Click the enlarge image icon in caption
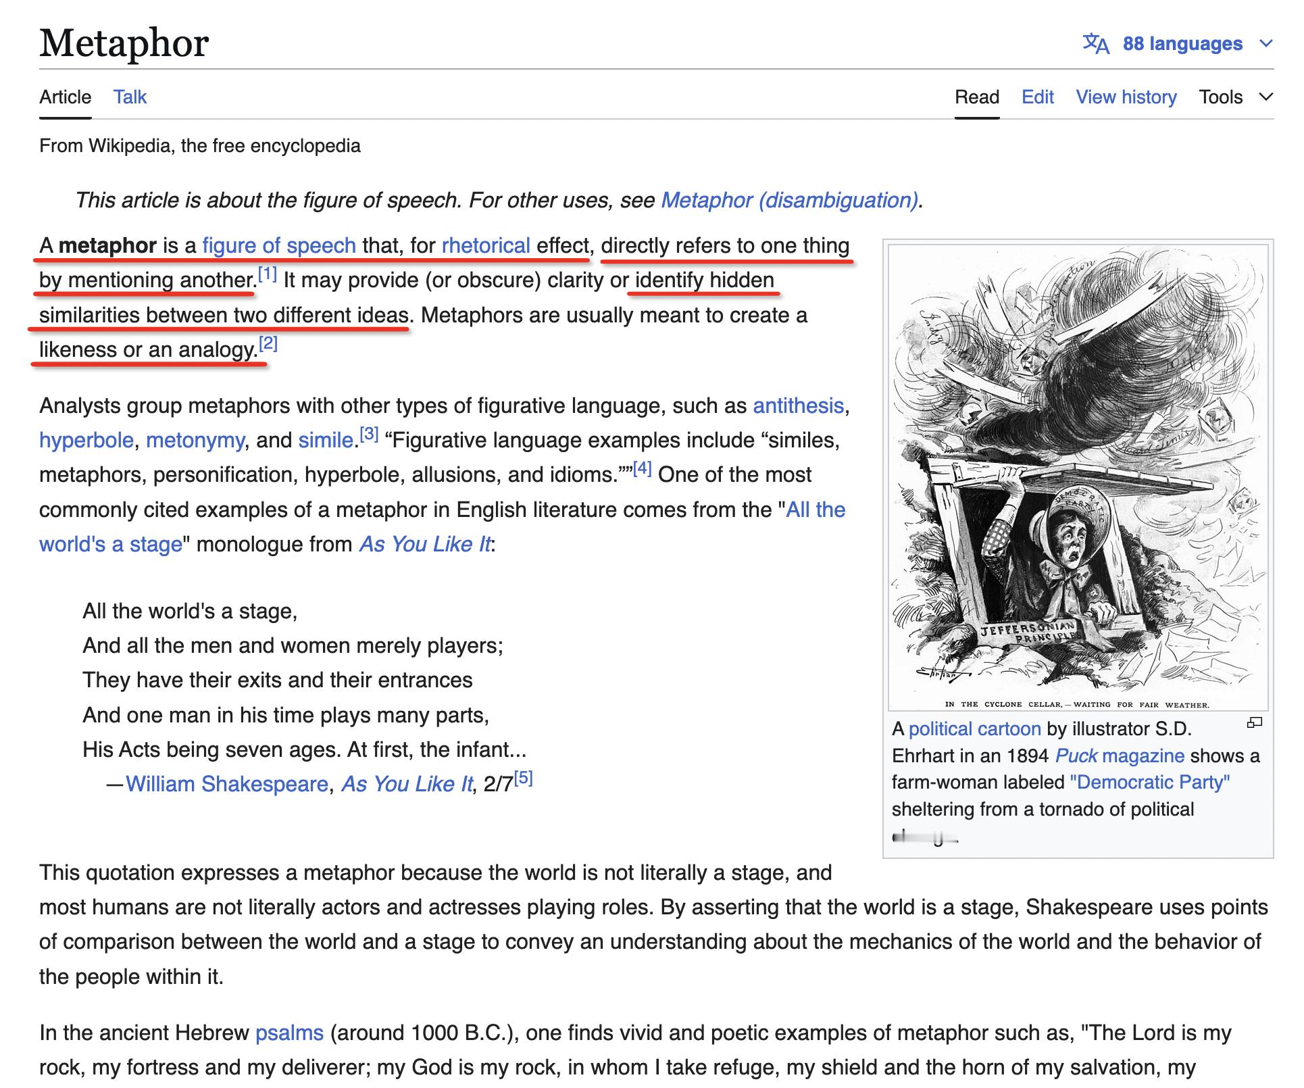Image resolution: width=1304 pixels, height=1088 pixels. tap(1254, 723)
